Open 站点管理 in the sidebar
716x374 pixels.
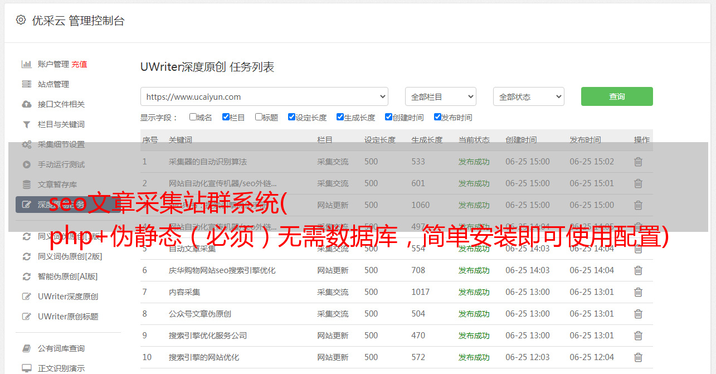(53, 84)
